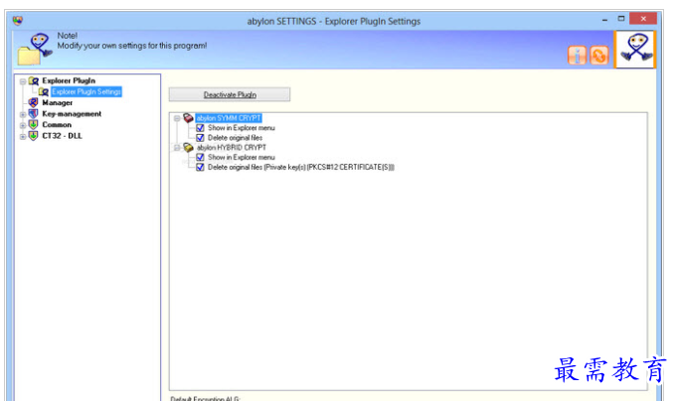Click 'Delete original files' text under SYMM CRYPT
Viewport: 675px width, 401px height.
(x=235, y=138)
